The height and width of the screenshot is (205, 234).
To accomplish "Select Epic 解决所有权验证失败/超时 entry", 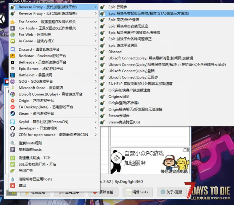I will point(166,14).
